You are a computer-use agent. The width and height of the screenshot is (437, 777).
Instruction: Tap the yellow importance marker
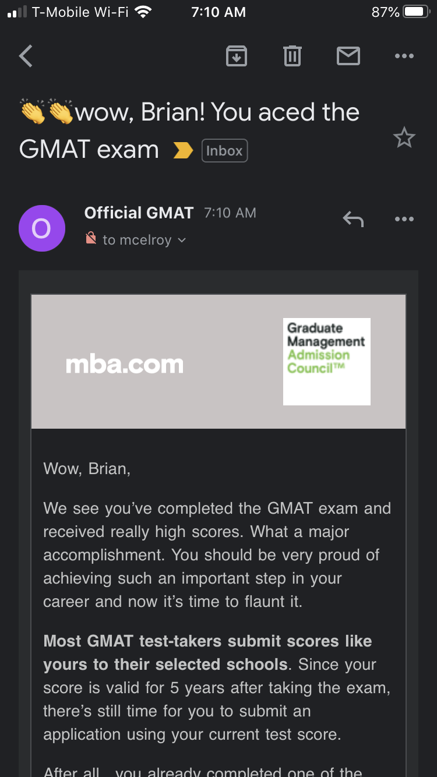(x=183, y=151)
